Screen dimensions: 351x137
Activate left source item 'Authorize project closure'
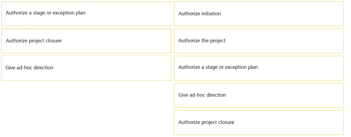tap(86, 41)
